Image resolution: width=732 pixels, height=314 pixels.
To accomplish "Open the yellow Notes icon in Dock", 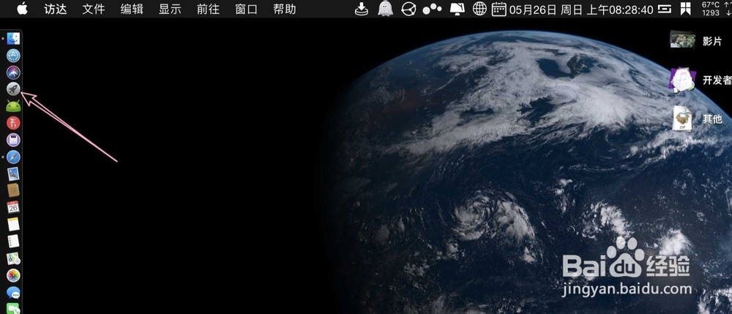I will click(x=13, y=224).
